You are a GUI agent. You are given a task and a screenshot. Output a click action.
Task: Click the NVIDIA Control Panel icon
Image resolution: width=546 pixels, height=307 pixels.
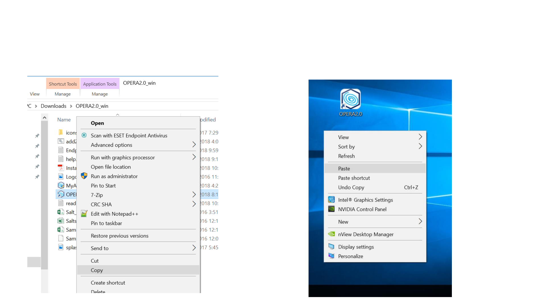click(331, 209)
